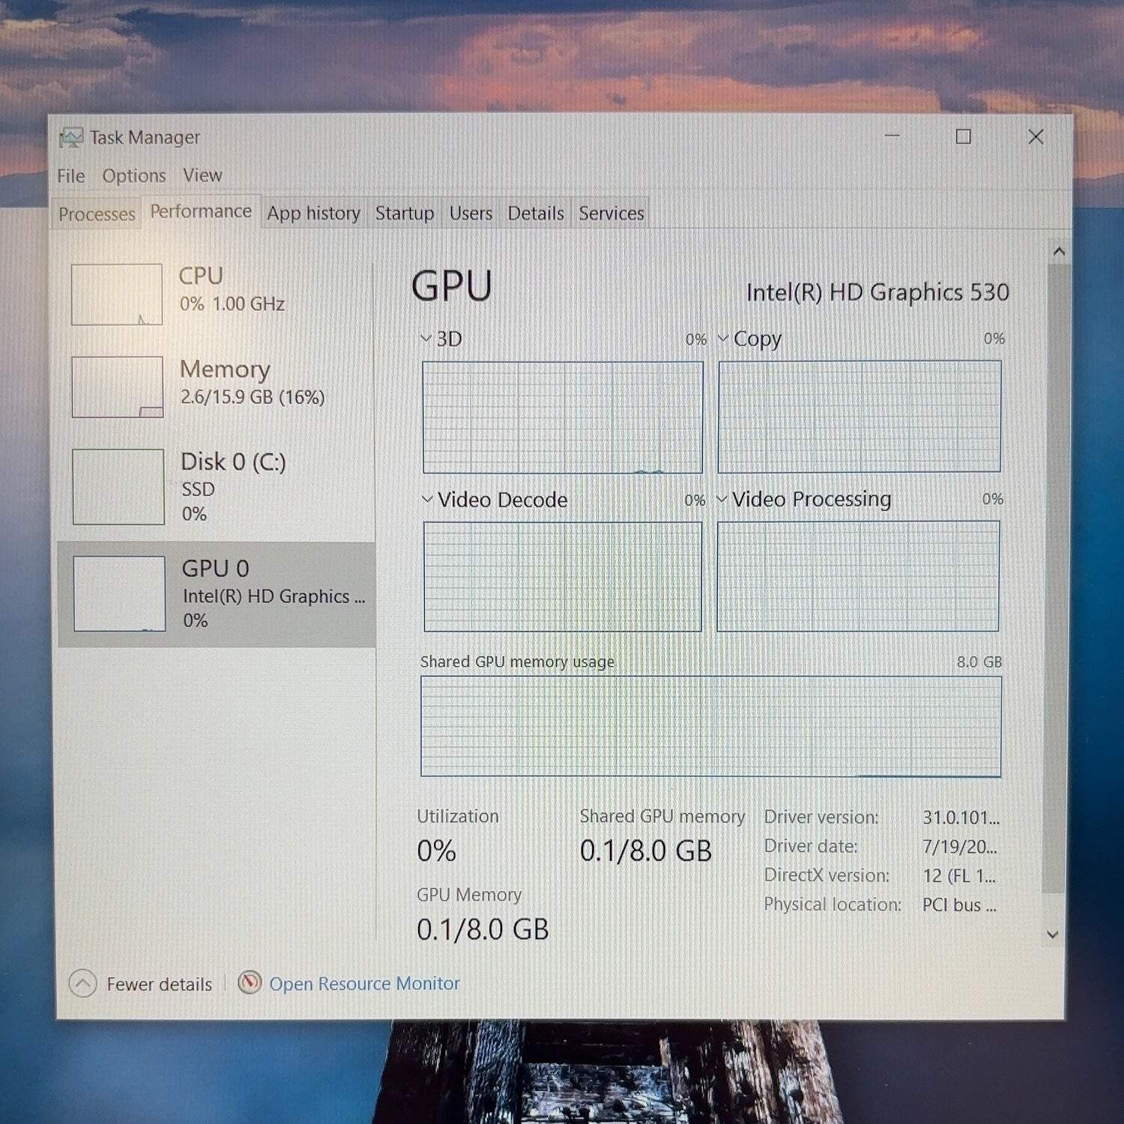
Task: Click the scrollbar down arrow
Action: tap(1052, 934)
